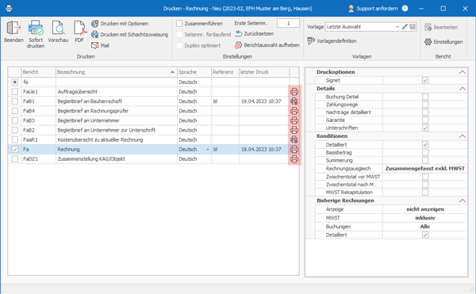Image resolution: width=476 pixels, height=294 pixels.
Task: Select the Kostenübersicht zu aktueller Rechnung text
Action: pyautogui.click(x=100, y=139)
